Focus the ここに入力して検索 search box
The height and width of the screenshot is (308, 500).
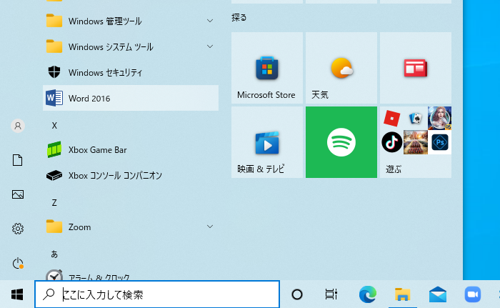[x=157, y=294]
